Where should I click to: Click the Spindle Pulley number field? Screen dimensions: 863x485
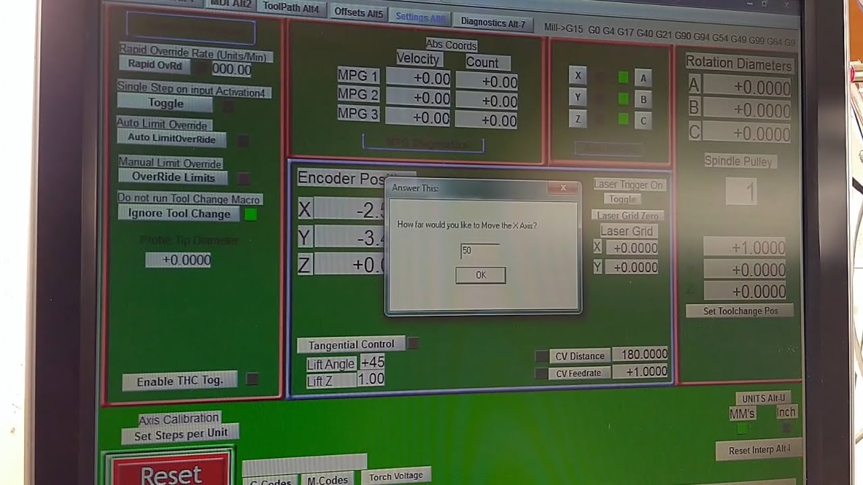(742, 191)
